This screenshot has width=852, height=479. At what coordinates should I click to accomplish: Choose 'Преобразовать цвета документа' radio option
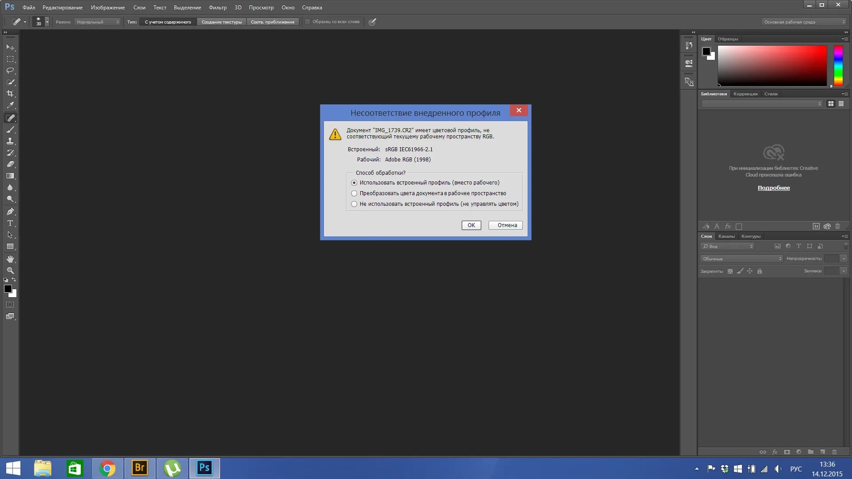click(354, 193)
